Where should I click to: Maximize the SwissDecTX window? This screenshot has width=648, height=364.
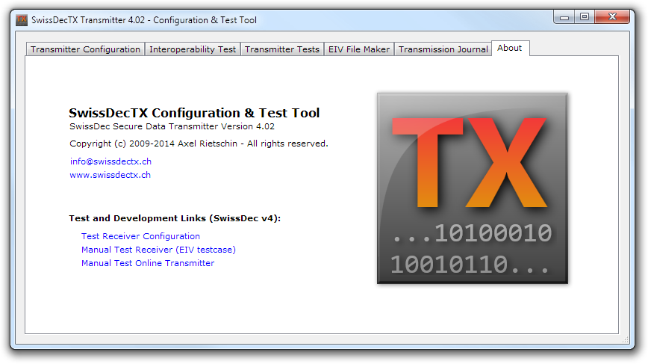pos(585,16)
